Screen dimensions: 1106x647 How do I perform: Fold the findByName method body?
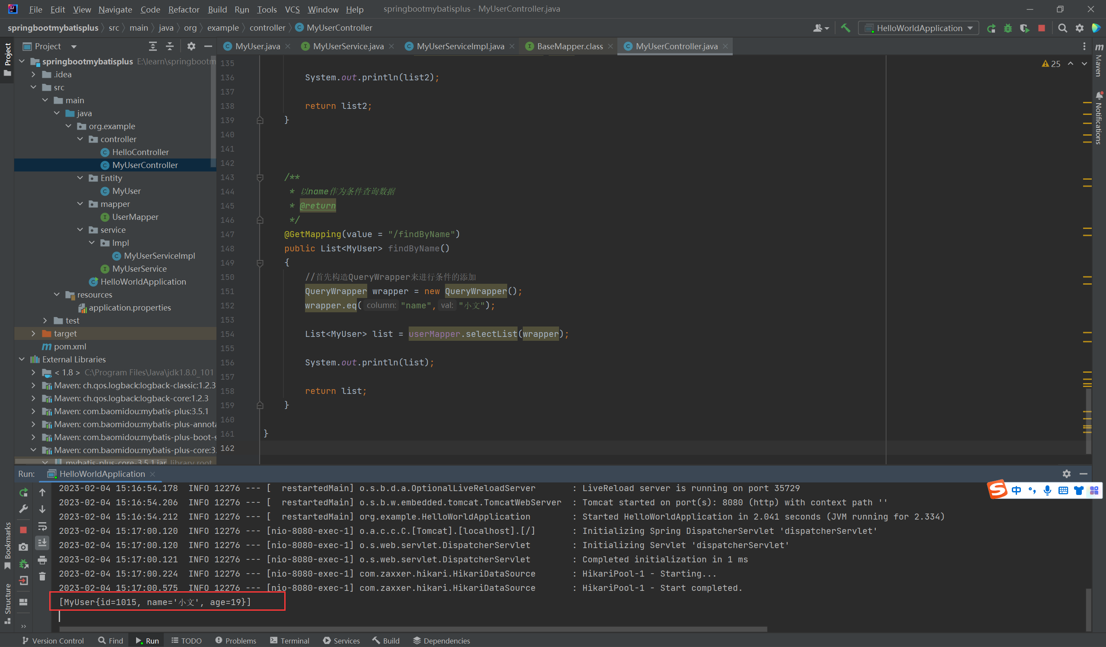coord(260,263)
